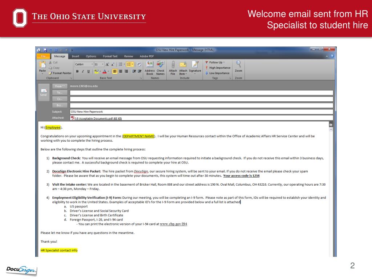Image resolution: width=372 pixels, height=279 pixels.
Task: Center the paragraph text
Action: pyautogui.click(x=121, y=72)
